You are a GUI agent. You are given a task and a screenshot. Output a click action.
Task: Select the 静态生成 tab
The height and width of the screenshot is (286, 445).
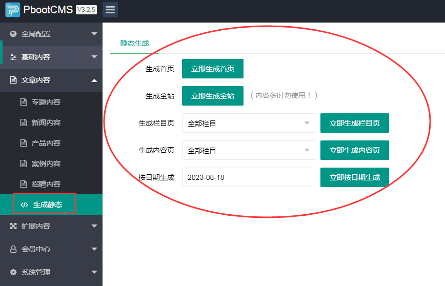tap(134, 43)
